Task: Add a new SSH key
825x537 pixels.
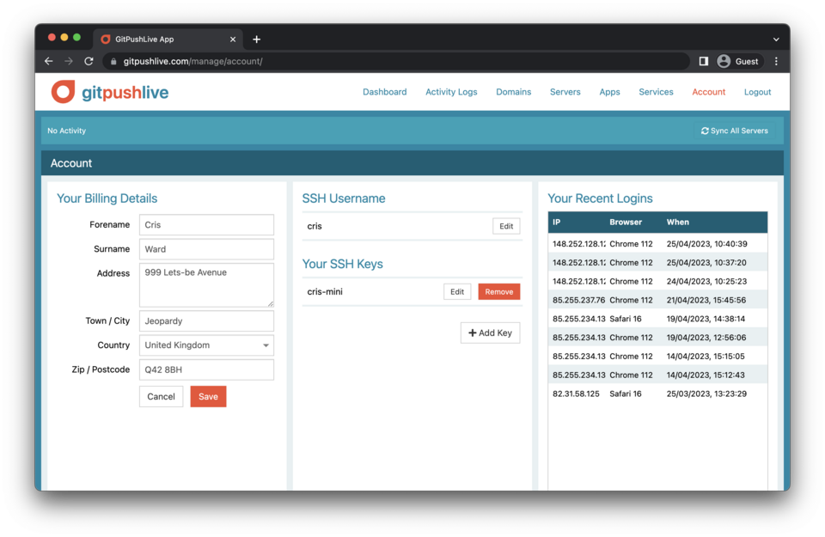Action: 490,333
